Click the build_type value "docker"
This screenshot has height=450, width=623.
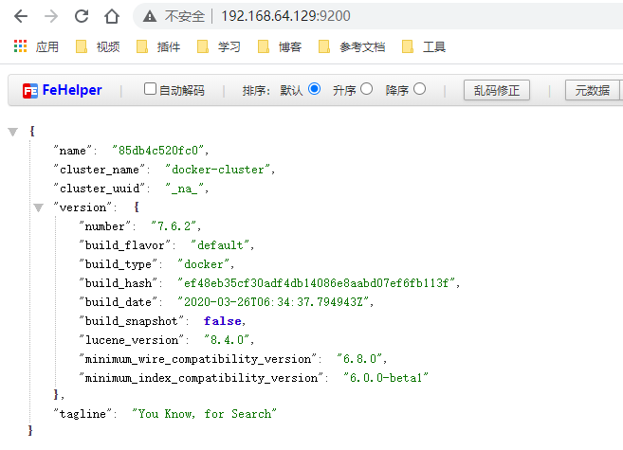204,264
